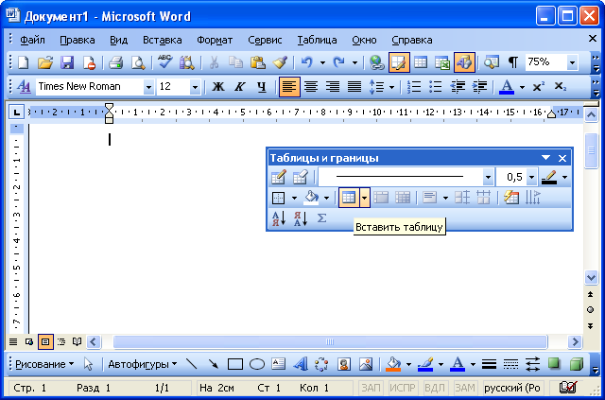Toggle numbered list
605x400 pixels.
(x=414, y=86)
